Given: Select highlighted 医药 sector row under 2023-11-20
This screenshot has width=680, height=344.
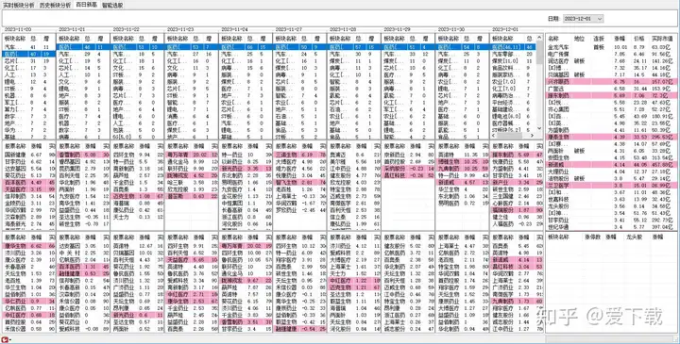Looking at the screenshot, I should point(29,54).
